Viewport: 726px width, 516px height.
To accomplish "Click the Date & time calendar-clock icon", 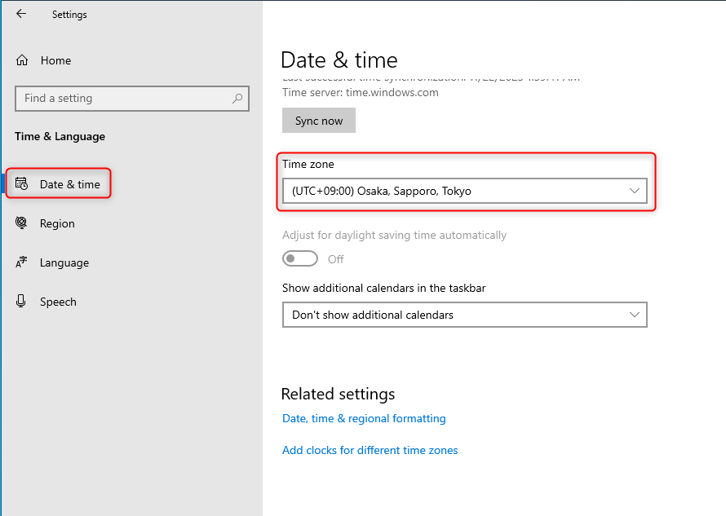I will [x=22, y=184].
